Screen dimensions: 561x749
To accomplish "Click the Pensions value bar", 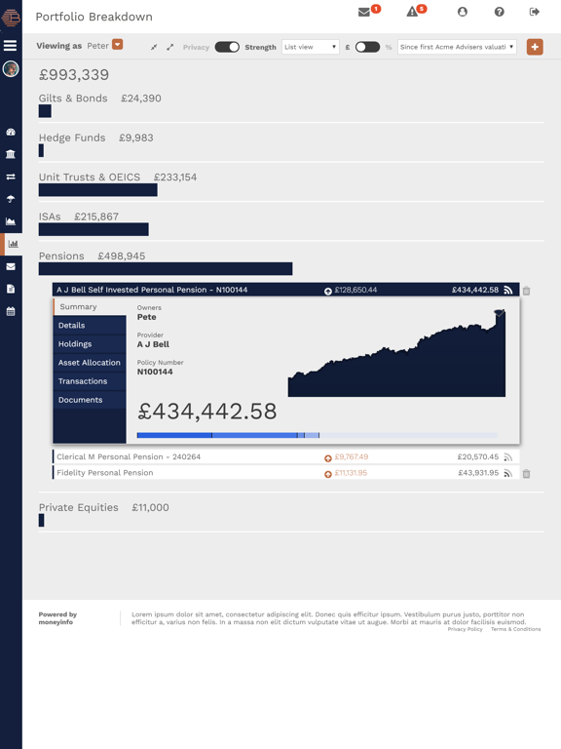I will point(166,268).
